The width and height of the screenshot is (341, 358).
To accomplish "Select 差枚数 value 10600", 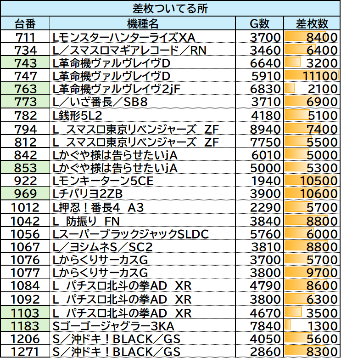I will point(312,193).
